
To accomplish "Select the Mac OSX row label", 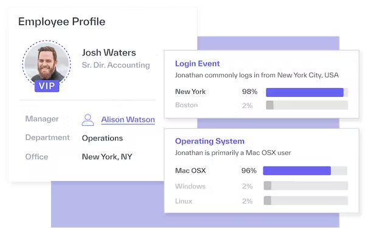I will pos(190,171).
